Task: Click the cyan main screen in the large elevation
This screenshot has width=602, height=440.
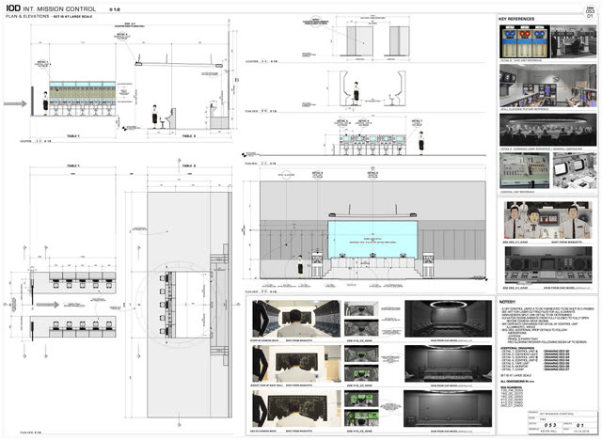Action: 372,239
